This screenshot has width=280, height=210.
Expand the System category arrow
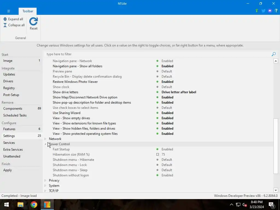click(x=45, y=186)
